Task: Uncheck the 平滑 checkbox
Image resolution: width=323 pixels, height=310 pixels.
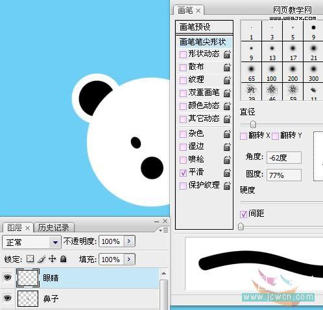Action: tap(183, 173)
